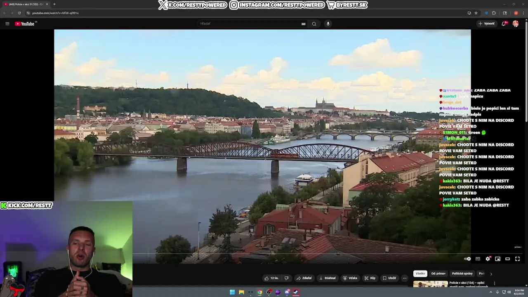528x297 pixels.
Task: Click the search magnifier button
Action: 314,24
